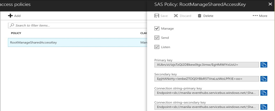Copy the Primary key to clipboard
The height and width of the screenshot is (111, 275).
pos(264,65)
